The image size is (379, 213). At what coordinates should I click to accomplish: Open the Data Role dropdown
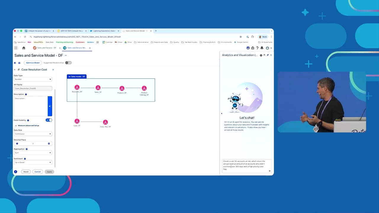33,134
